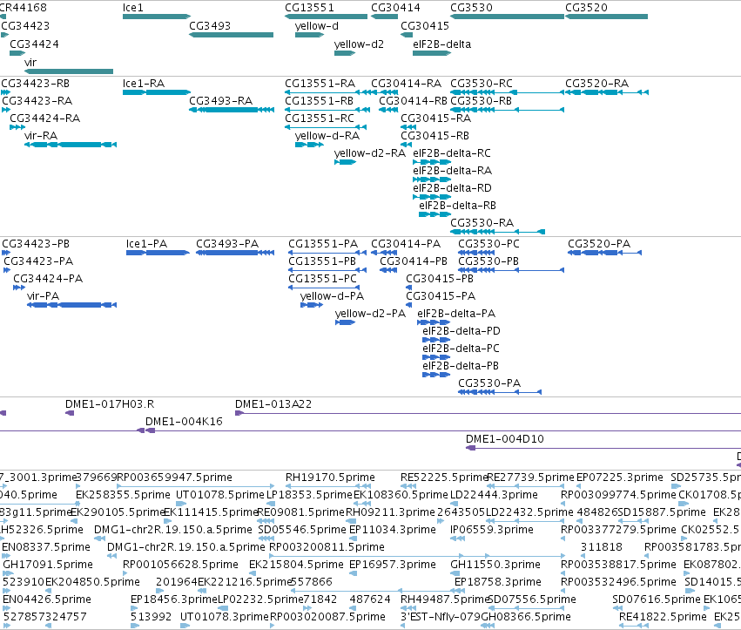Click the CG30414 gene label
Image resolution: width=741 pixels, height=630 pixels.
395,8
